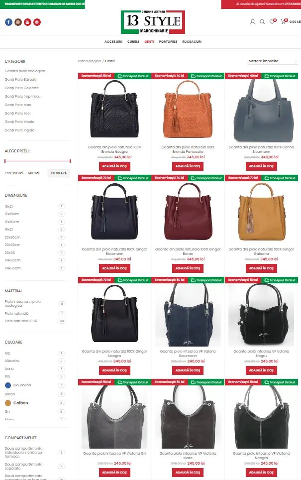Open the shopping cart icon
301x480 pixels.
tap(284, 21)
